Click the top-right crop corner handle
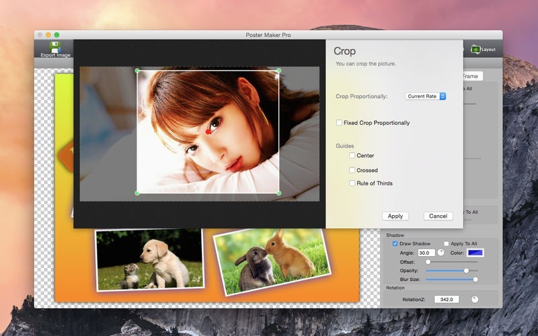Screen dimensions: 538x336 (279, 71)
